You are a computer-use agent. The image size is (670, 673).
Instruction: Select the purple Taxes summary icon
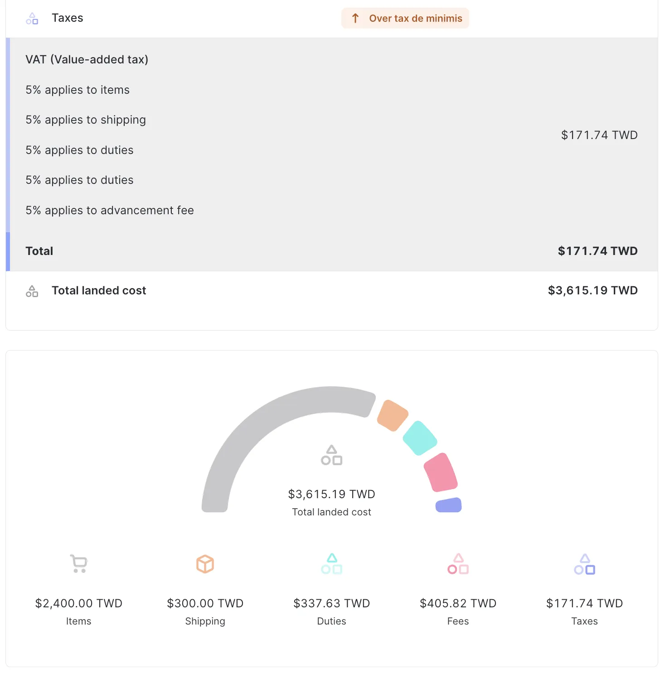584,564
